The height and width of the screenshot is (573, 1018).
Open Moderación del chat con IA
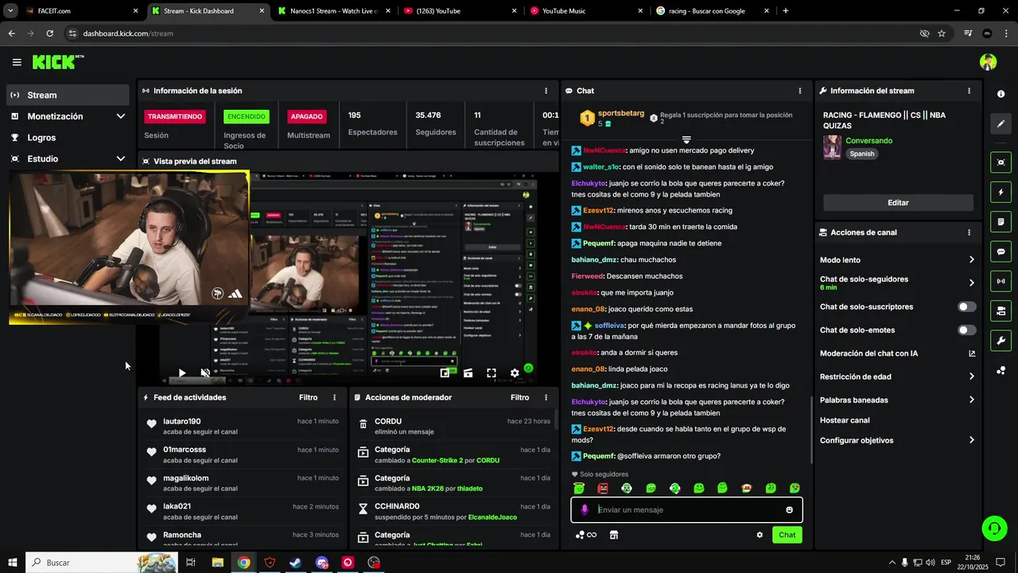(897, 353)
